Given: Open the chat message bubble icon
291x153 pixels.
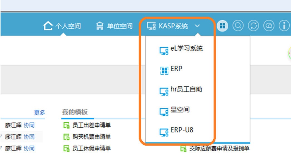Looking at the screenshot, I should click(269, 26).
